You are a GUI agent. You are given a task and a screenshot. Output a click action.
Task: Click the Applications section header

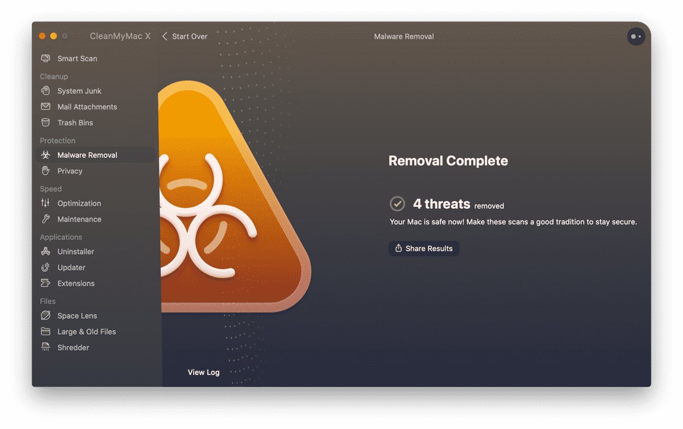[x=61, y=237]
